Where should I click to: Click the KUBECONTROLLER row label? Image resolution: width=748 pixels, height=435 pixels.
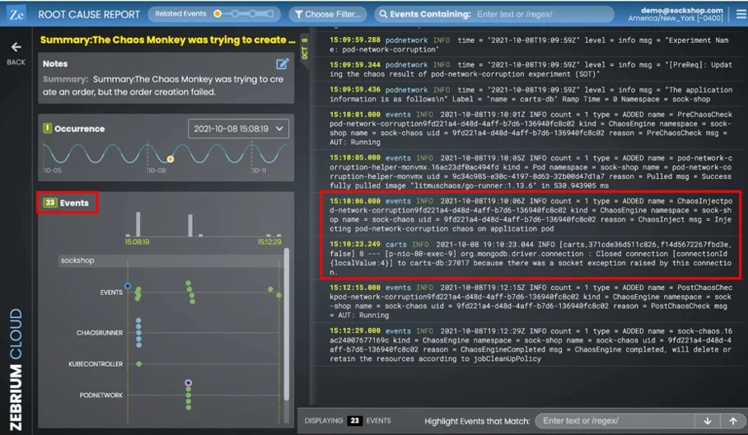point(96,364)
